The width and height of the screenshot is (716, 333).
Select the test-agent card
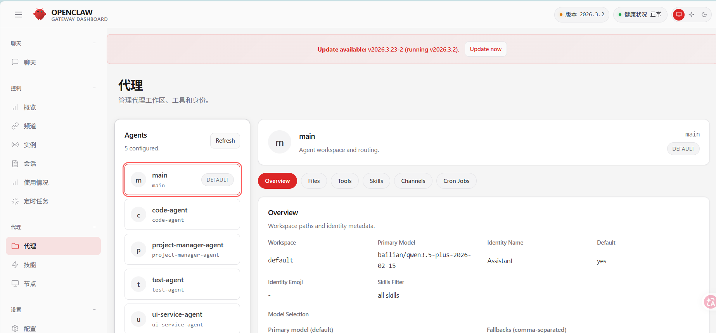click(182, 284)
